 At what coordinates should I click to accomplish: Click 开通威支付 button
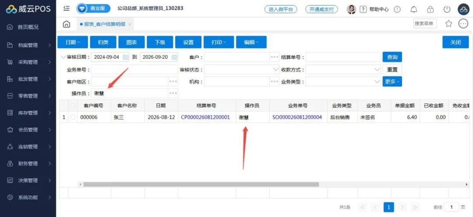(x=321, y=9)
